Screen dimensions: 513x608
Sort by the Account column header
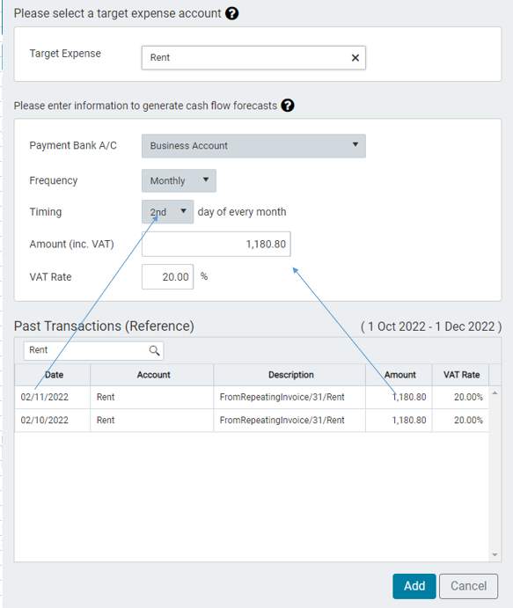(152, 375)
